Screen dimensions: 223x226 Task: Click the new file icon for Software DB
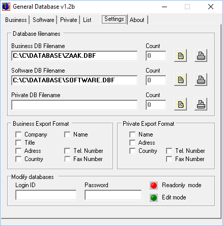coord(181,80)
